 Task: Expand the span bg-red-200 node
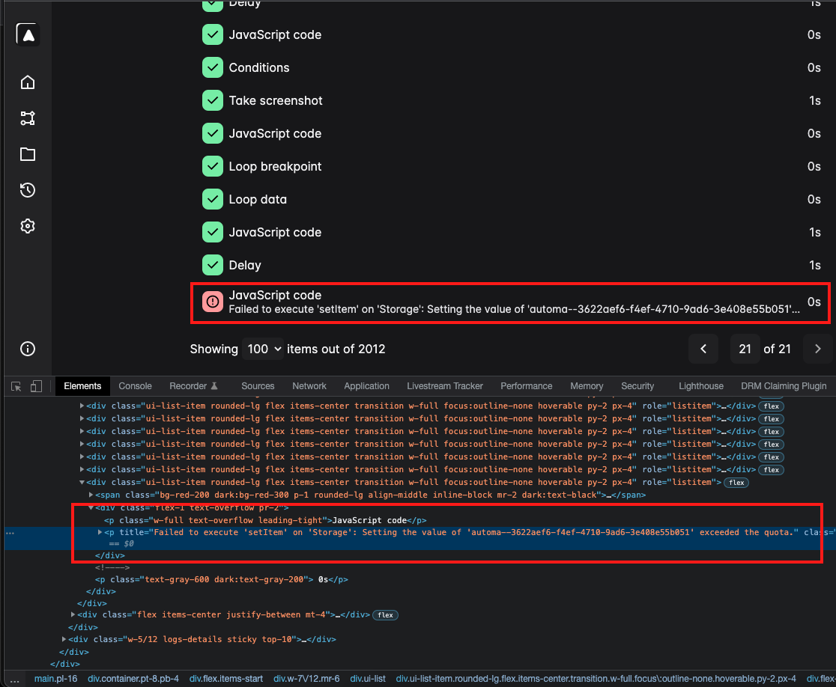91,495
